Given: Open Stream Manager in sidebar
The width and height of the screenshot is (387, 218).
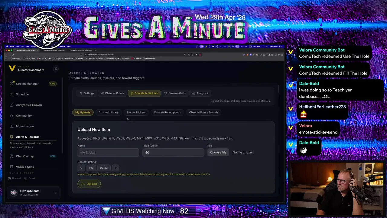Looking at the screenshot, I should coord(27,84).
